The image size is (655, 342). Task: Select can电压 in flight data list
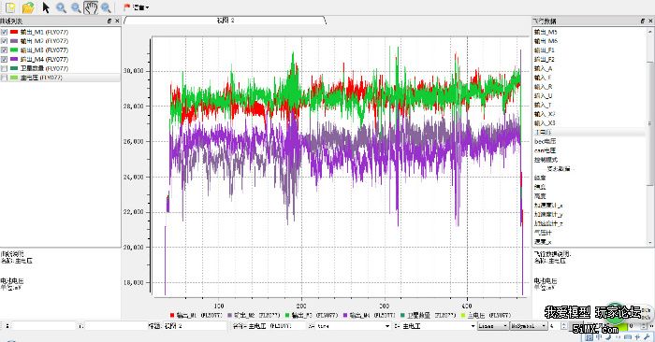pyautogui.click(x=546, y=150)
